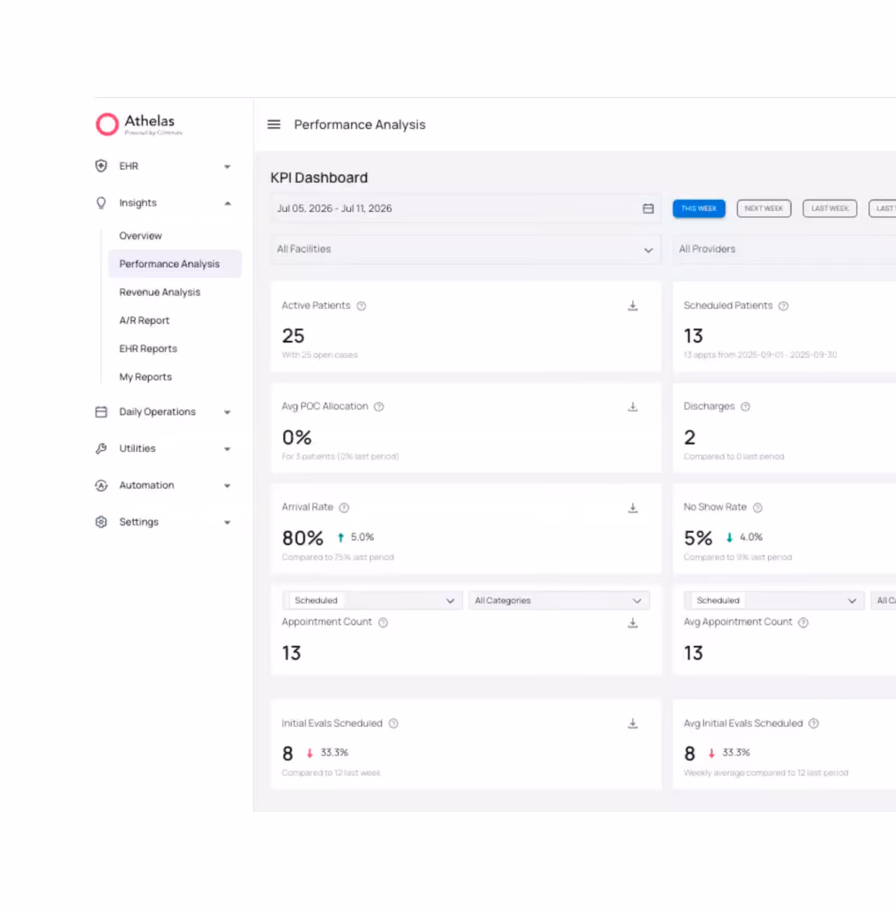Click the Athelas logo
The width and height of the screenshot is (896, 907).
coord(139,124)
